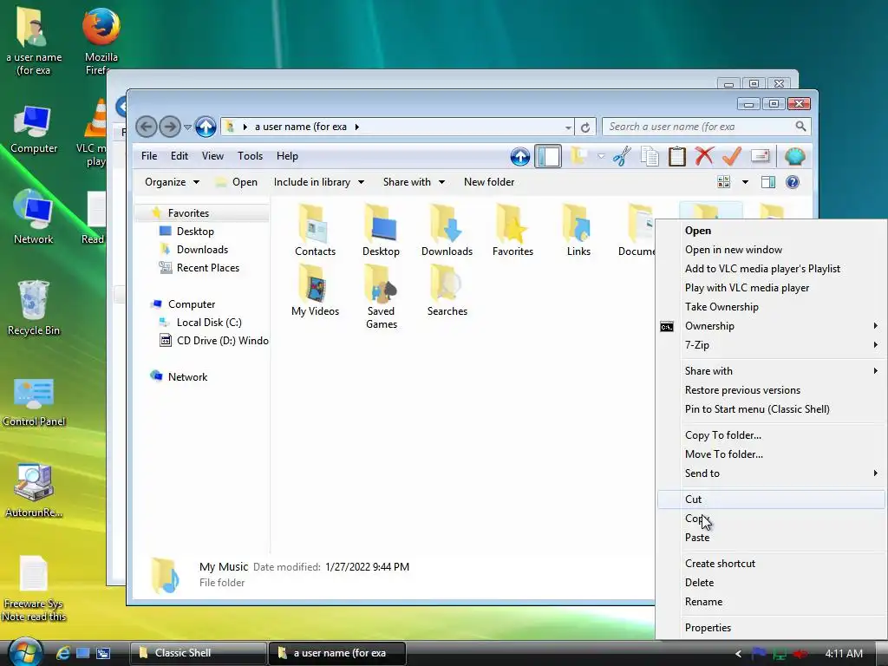Click the Open command bar button

click(237, 182)
